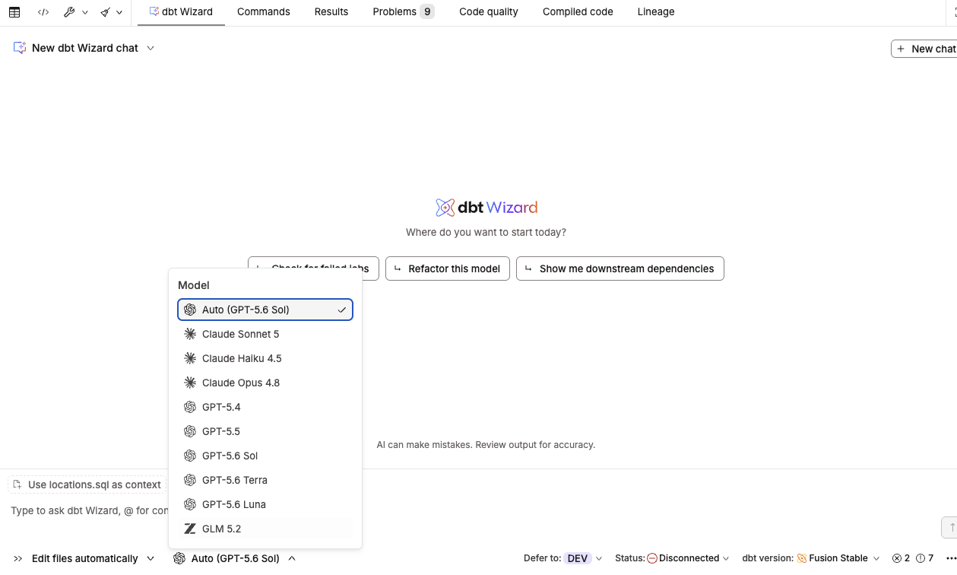This screenshot has height=575, width=957.
Task: Click the error count indicator showing 2
Action: (x=902, y=558)
